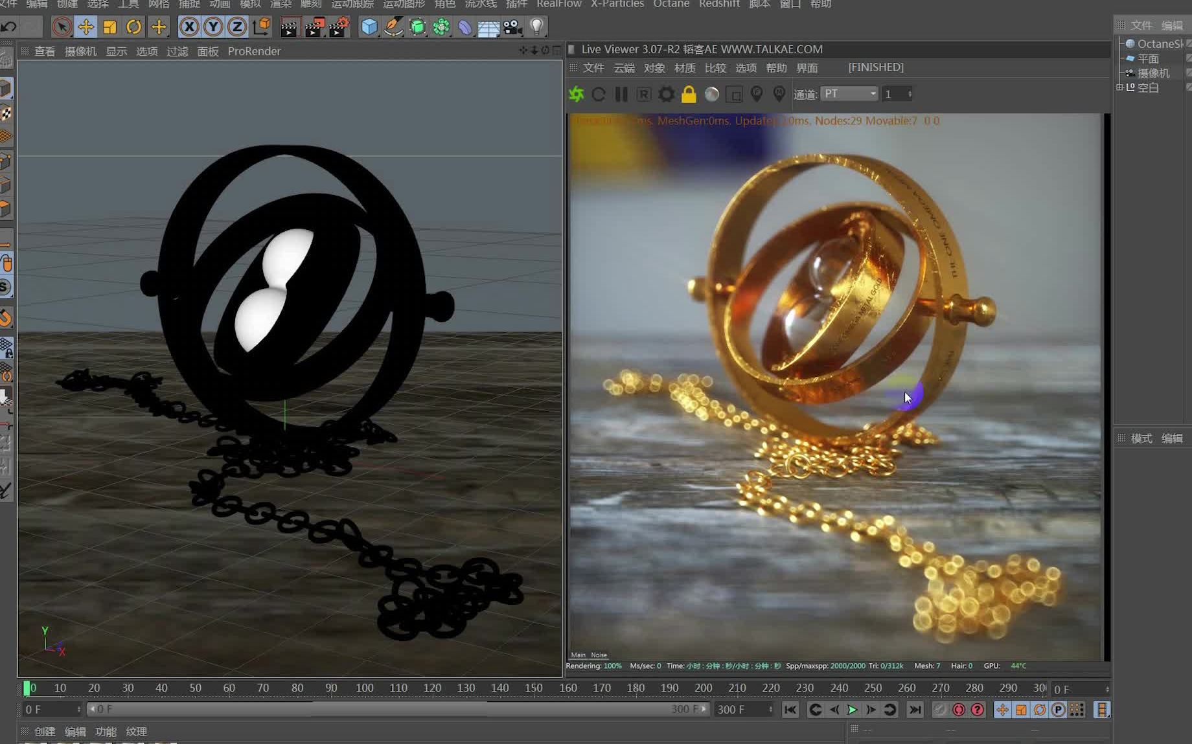Toggle the coordinate system icon
This screenshot has height=744, width=1192.
tap(262, 27)
